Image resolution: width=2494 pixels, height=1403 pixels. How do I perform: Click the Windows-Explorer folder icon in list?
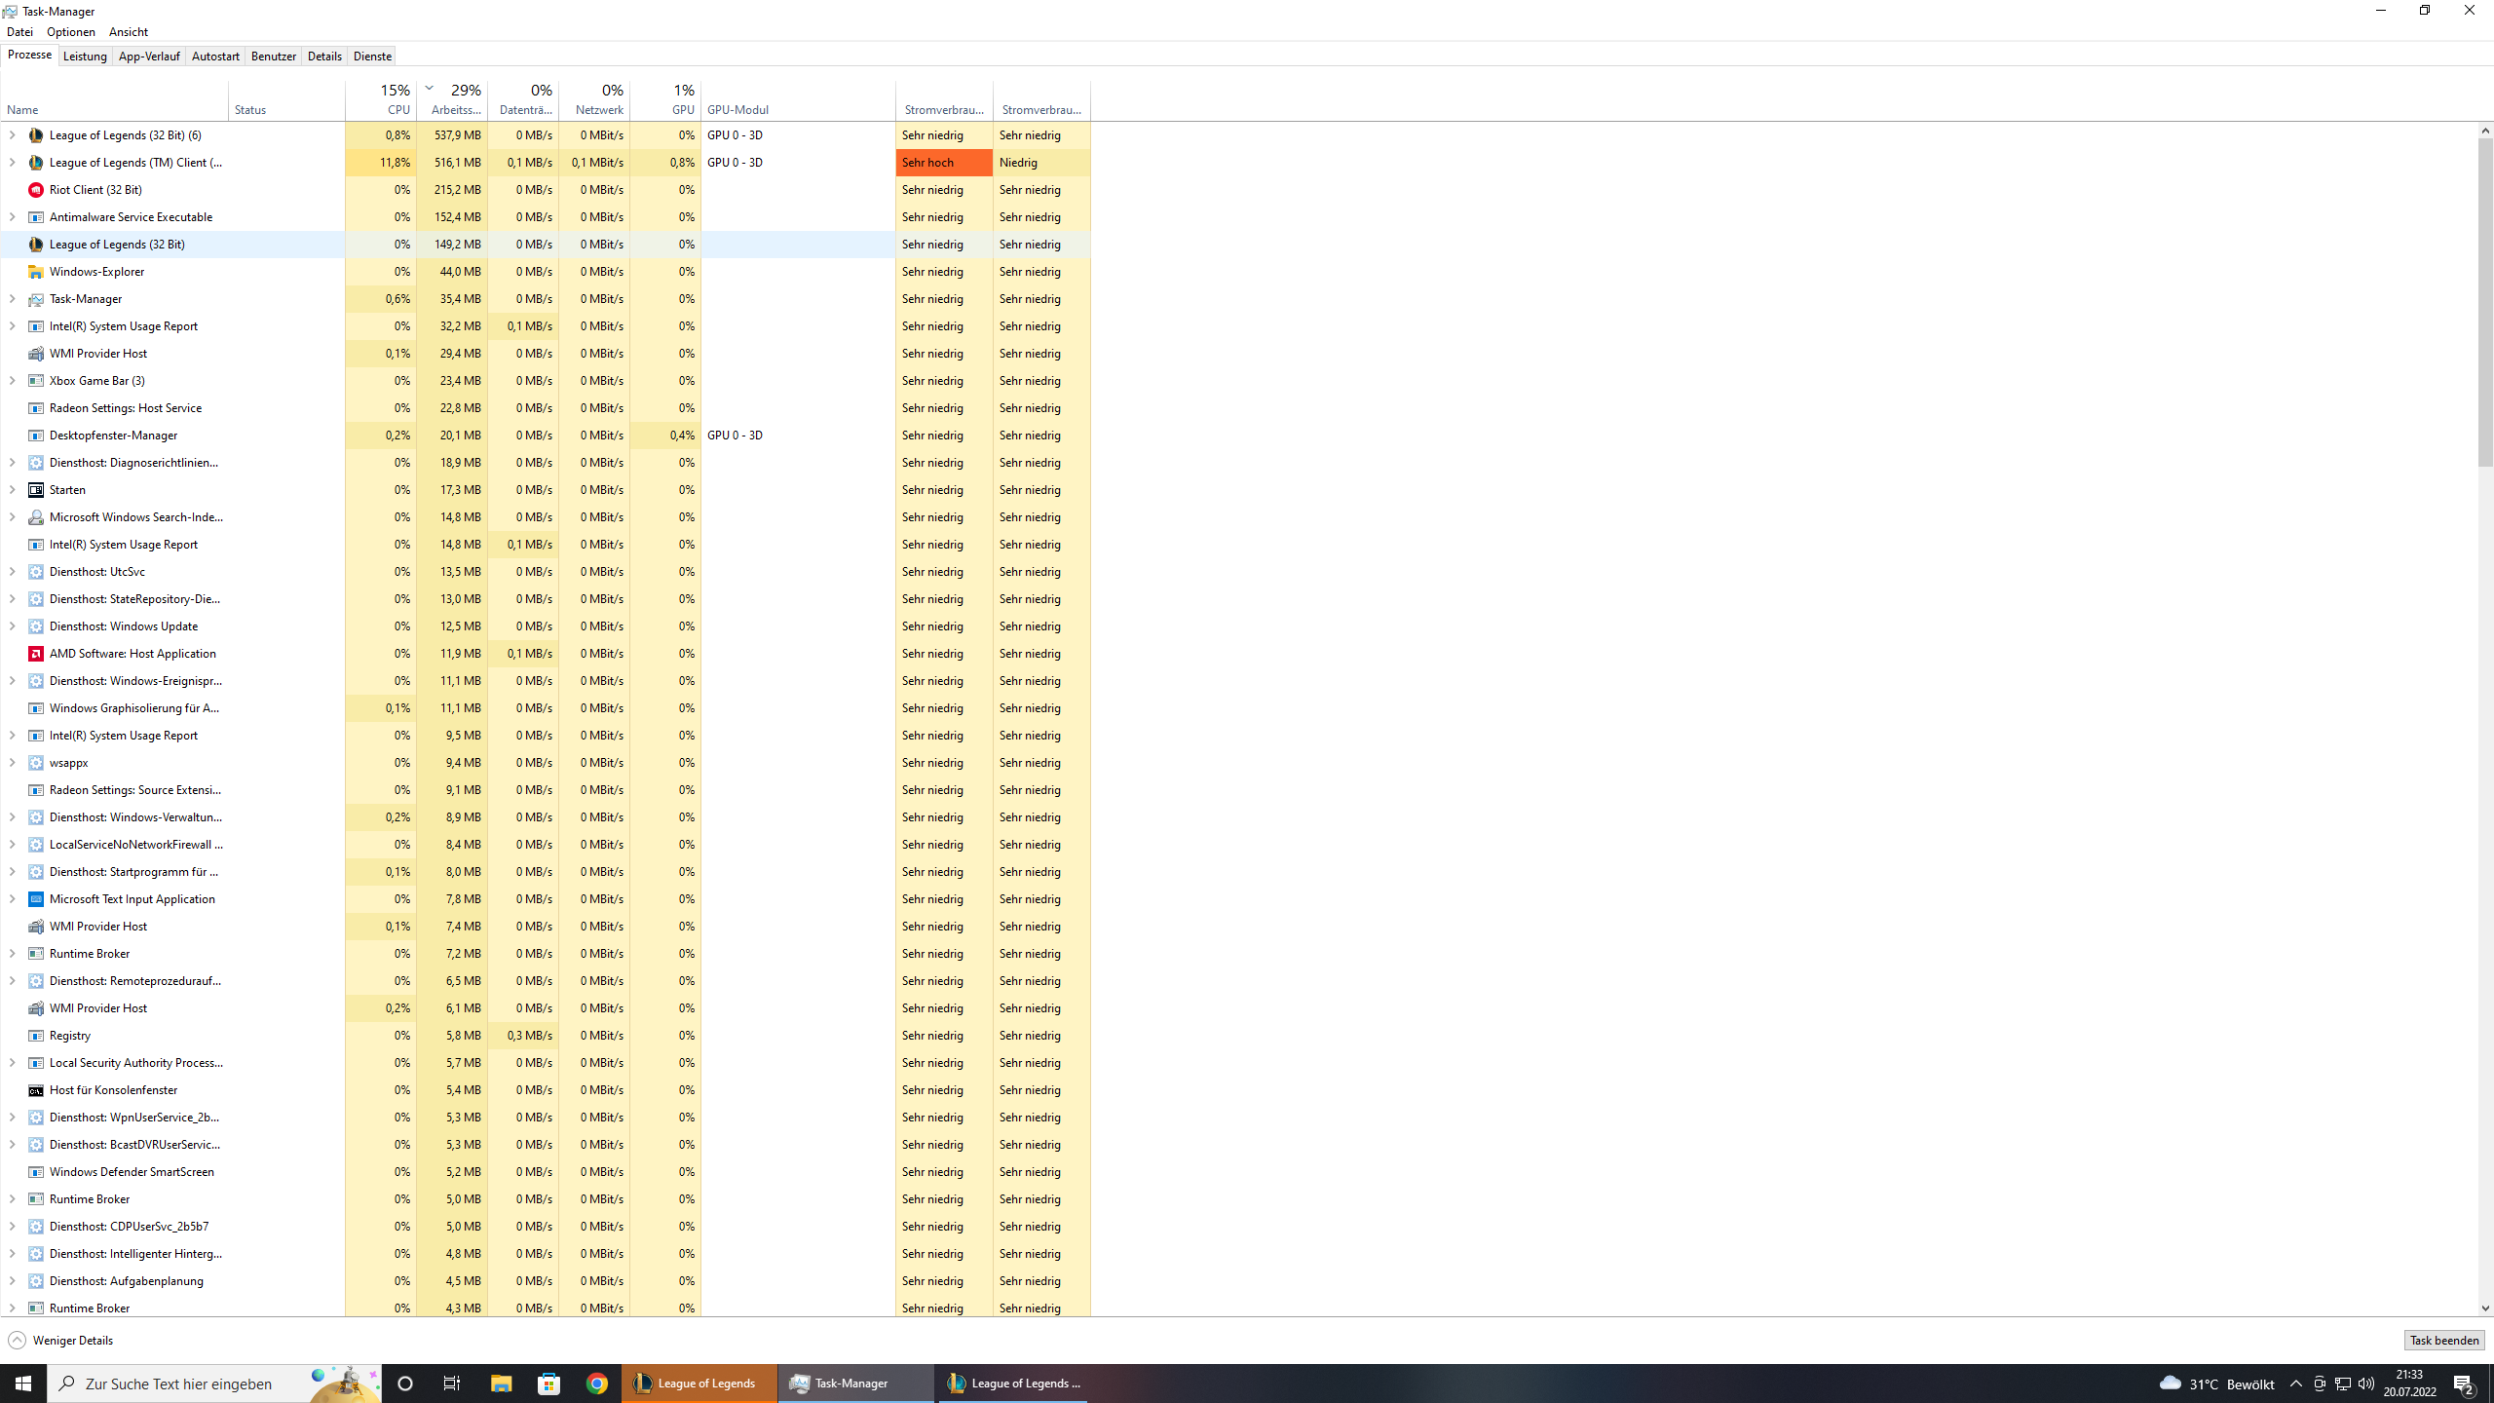(36, 272)
